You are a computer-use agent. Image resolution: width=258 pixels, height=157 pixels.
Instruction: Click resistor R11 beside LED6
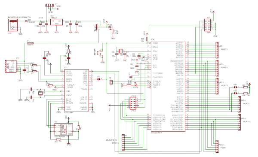[x=129, y=85]
